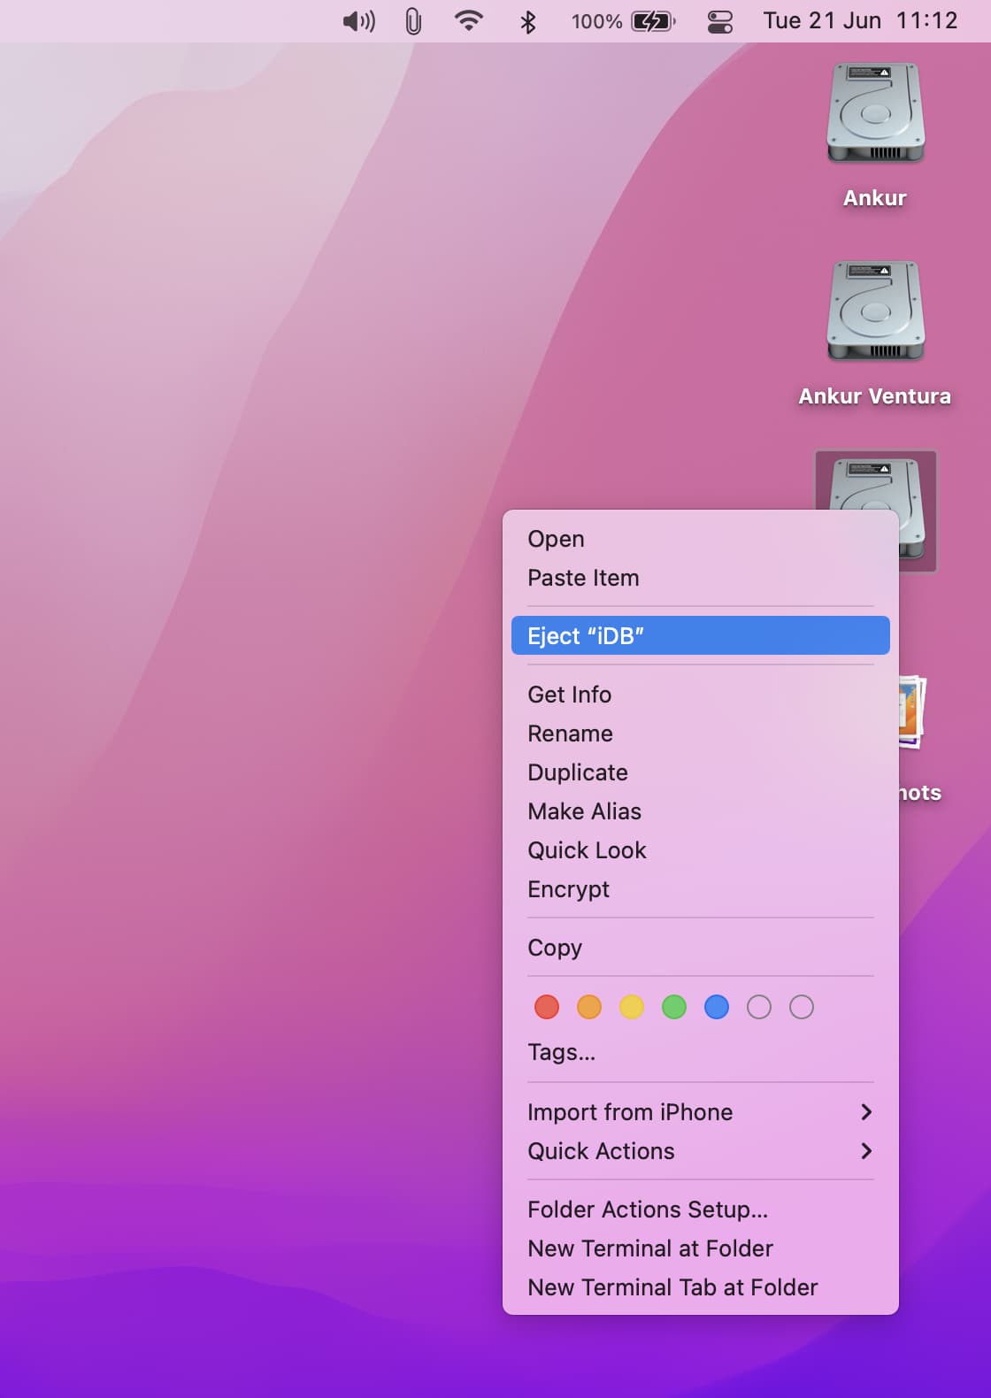
Task: Apply the green tag color
Action: (x=674, y=1007)
